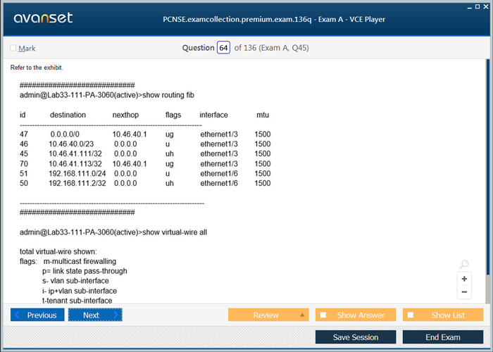Click the Review button
Viewport: 493px width, 352px height.
coord(266,315)
